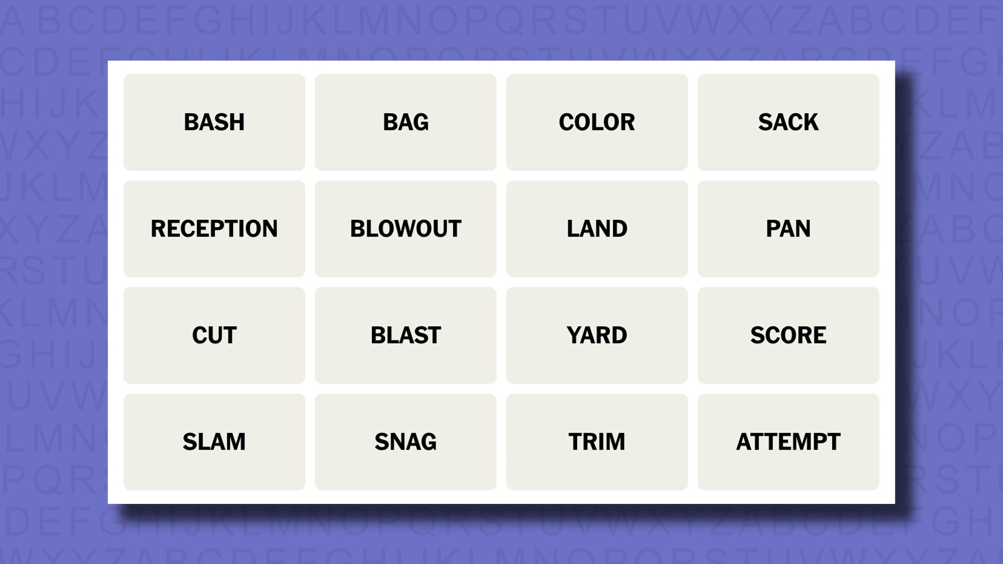Viewport: 1003px width, 564px height.
Task: Click the SLAM tile
Action: [x=214, y=441]
